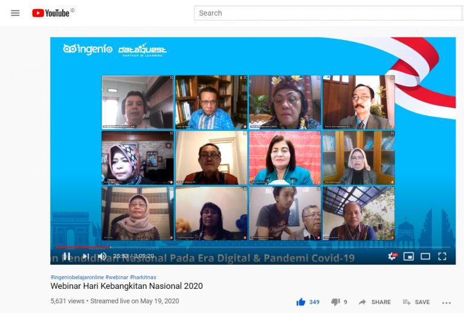Open the more actions ellipsis menu

click(x=446, y=302)
